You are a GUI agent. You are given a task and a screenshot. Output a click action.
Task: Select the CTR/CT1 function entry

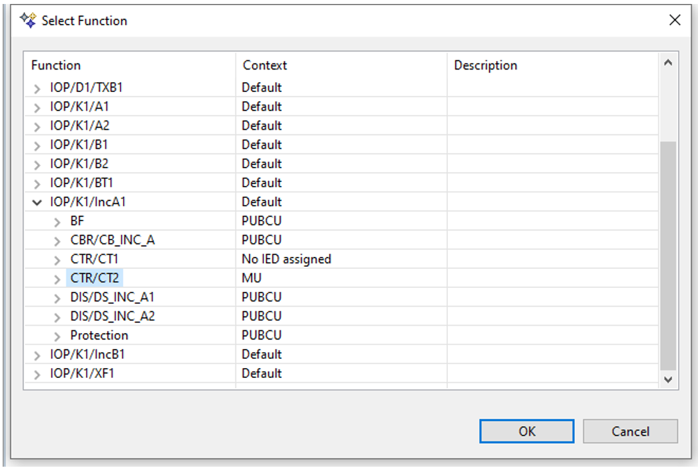tap(95, 259)
